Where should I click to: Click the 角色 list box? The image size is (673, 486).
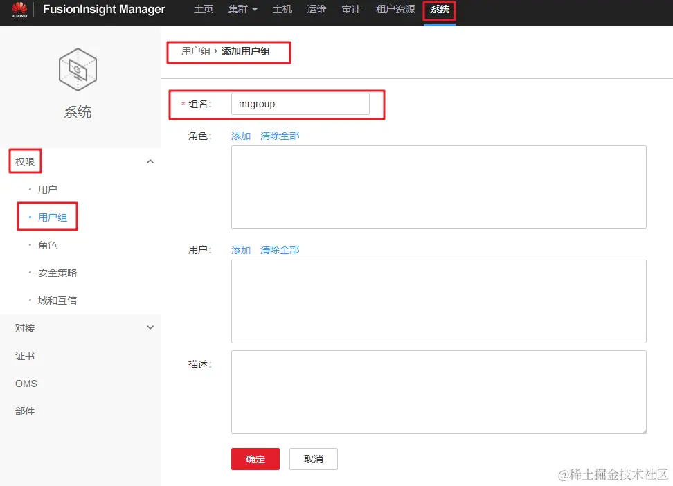[x=439, y=187]
